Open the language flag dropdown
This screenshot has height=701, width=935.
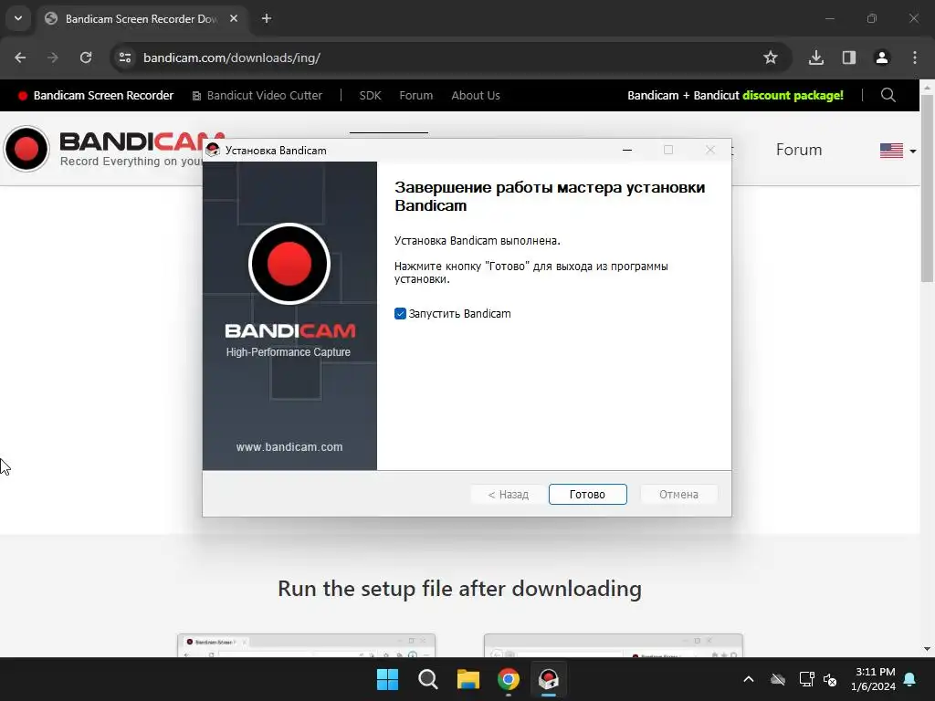click(x=898, y=151)
